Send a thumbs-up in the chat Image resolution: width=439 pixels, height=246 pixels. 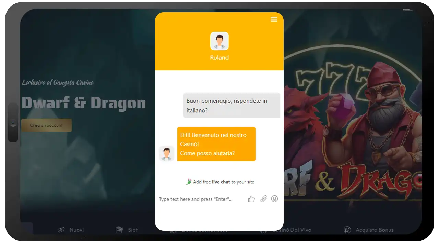click(x=251, y=199)
